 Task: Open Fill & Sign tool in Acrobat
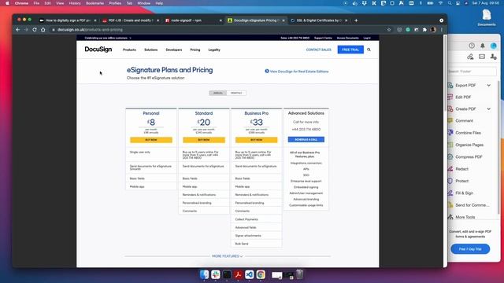[x=464, y=193]
